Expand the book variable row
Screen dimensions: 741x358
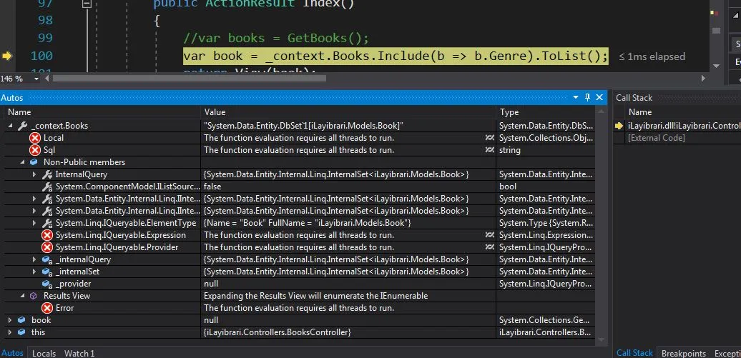pos(11,319)
